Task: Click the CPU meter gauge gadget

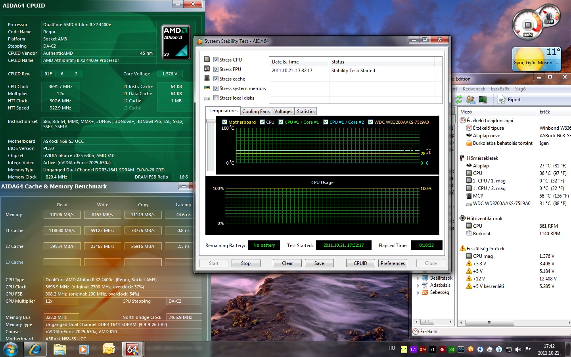Action: [x=528, y=25]
